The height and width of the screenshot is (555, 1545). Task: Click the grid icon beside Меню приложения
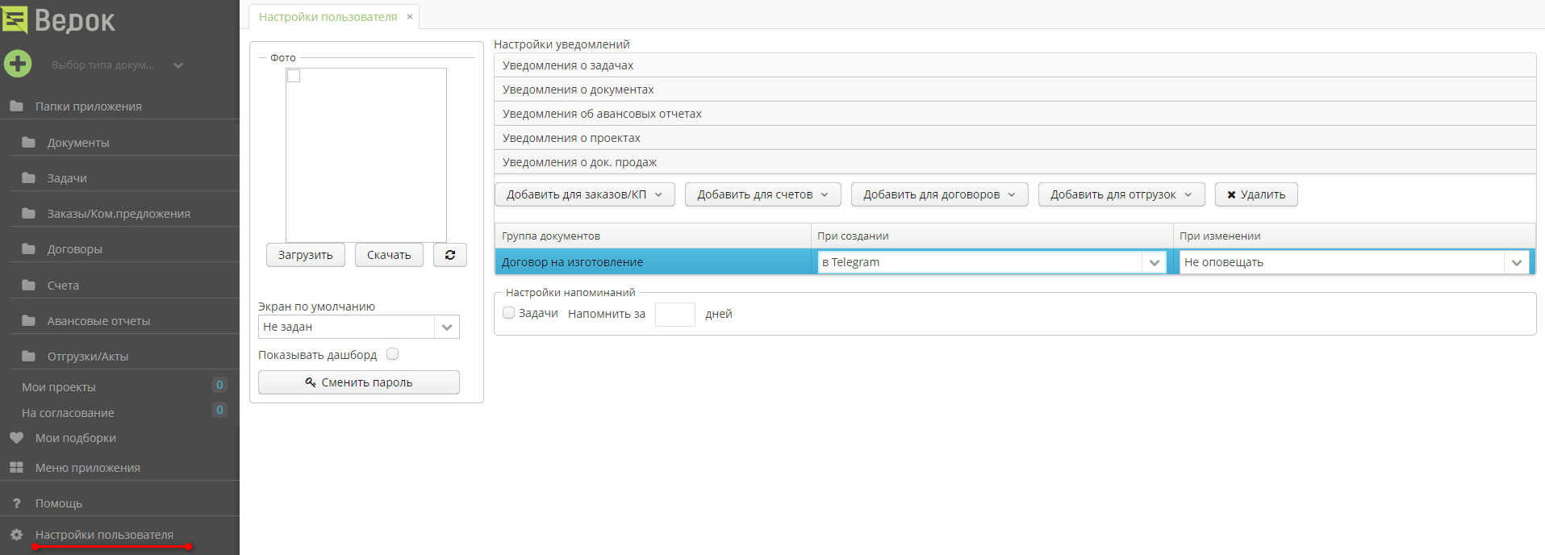point(16,468)
